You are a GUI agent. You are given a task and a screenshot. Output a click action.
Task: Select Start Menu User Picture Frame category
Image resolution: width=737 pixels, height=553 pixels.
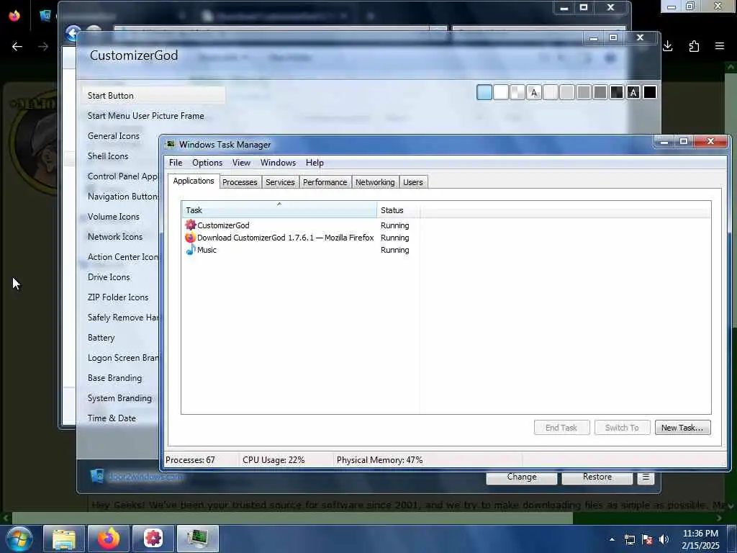145,116
